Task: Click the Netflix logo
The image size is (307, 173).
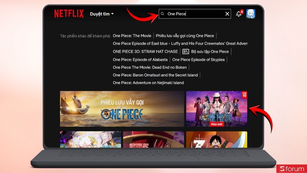Action: 69,14
